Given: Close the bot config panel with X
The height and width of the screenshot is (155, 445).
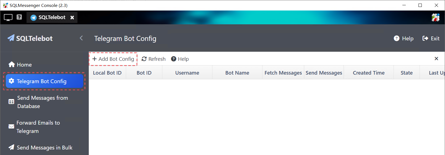Looking at the screenshot, I should 436,59.
